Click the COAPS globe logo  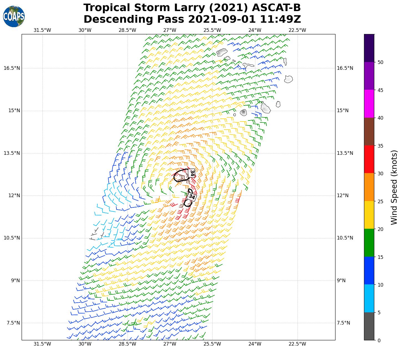tap(14, 17)
